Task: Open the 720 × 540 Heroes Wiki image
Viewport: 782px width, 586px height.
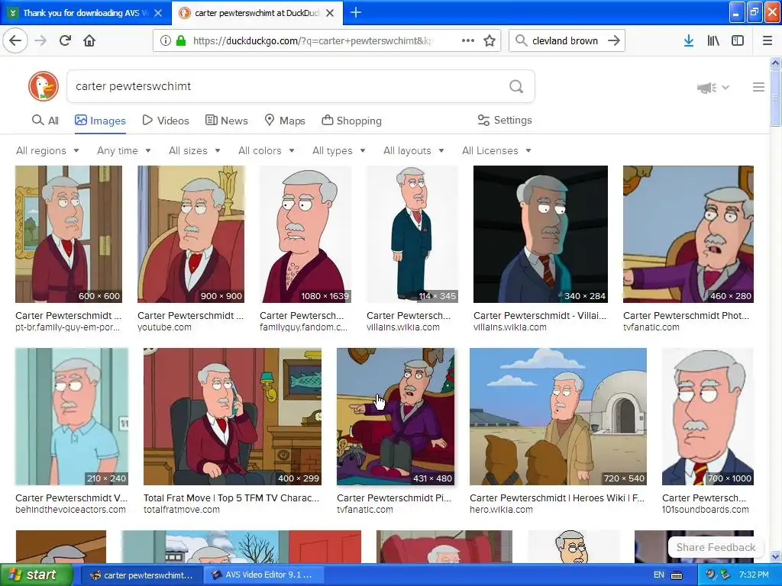Action: pyautogui.click(x=558, y=417)
